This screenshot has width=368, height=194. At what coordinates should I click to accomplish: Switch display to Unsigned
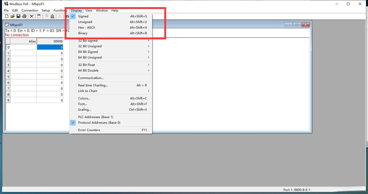click(111, 22)
